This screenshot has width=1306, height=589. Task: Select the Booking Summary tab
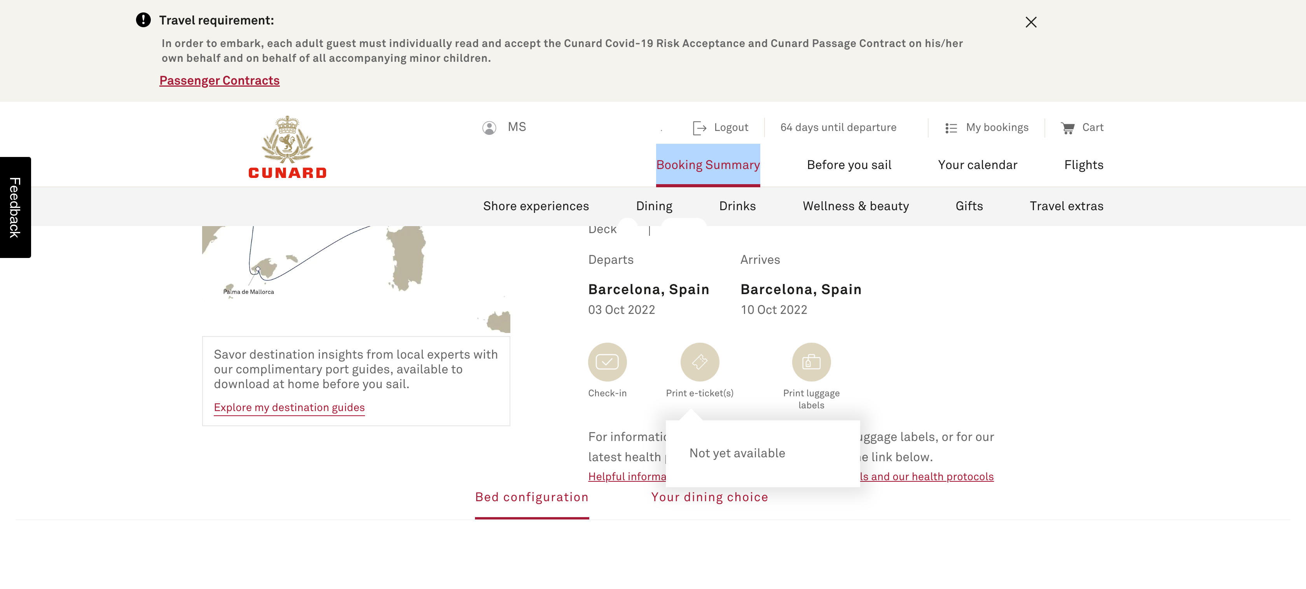click(707, 165)
